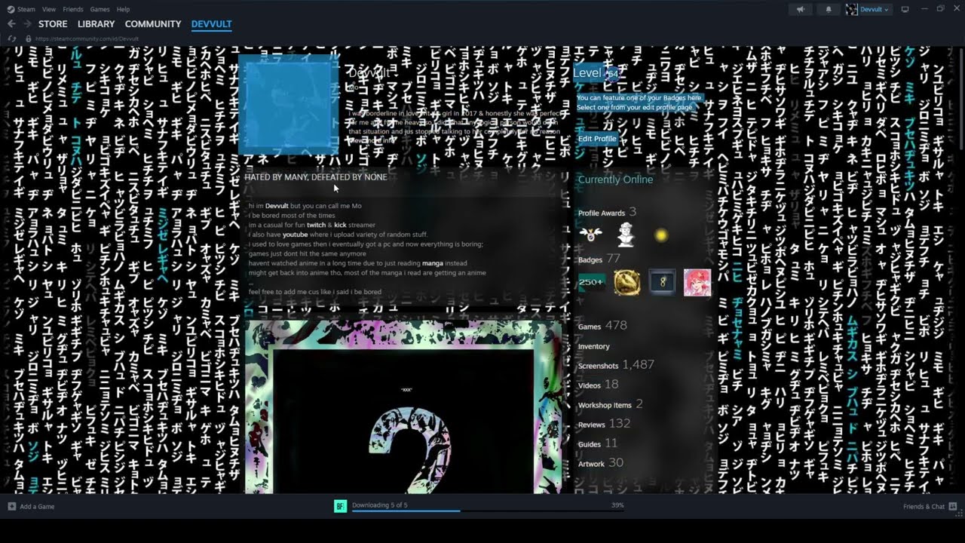Open the featured artwork showcase image
The width and height of the screenshot is (965, 543).
tap(403, 407)
